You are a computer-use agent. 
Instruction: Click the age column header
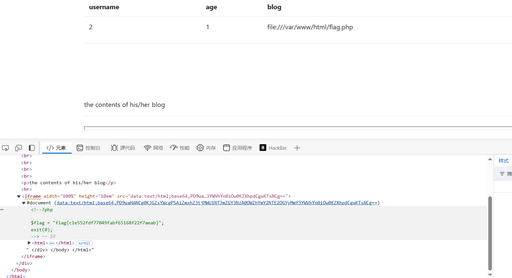point(211,7)
